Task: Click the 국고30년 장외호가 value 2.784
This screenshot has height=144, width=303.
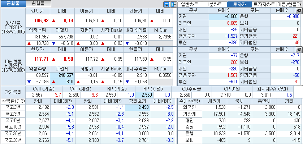Action: (x=144, y=140)
